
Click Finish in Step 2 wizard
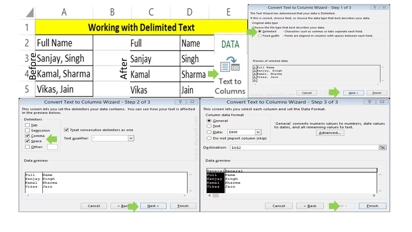(x=183, y=206)
